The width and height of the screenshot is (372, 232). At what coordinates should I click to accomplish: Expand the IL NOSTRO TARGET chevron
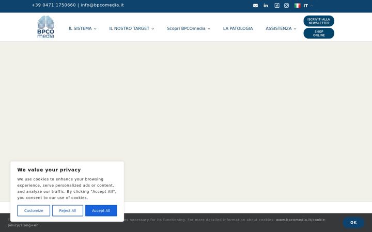point(153,29)
